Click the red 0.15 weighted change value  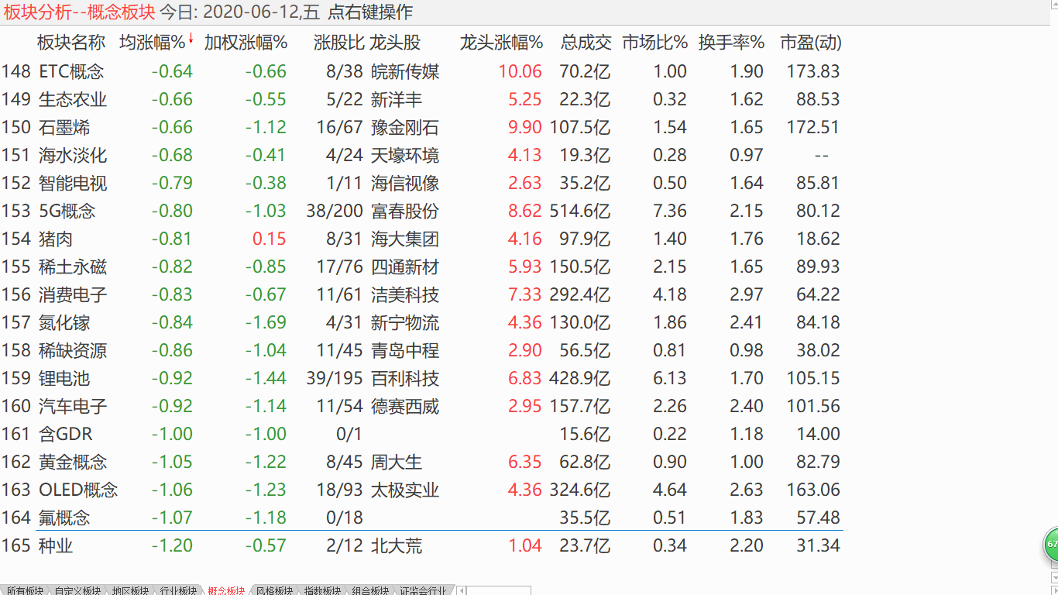pos(270,239)
